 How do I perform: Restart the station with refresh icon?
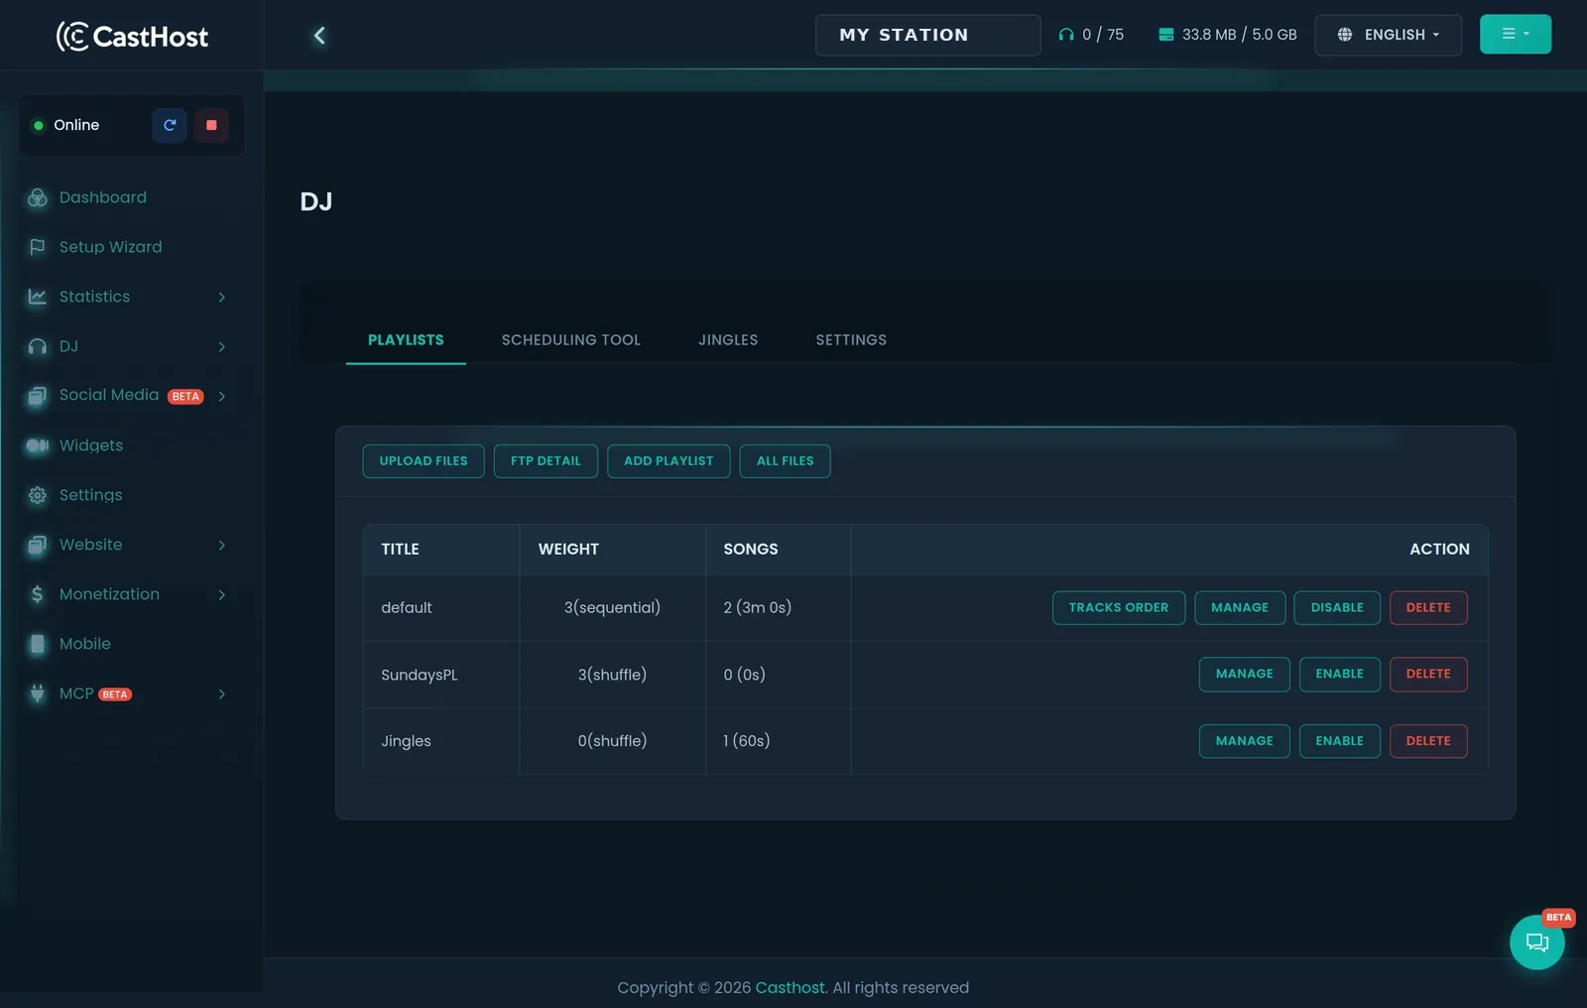[x=170, y=125]
